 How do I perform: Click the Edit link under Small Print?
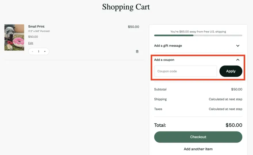[x=31, y=43]
